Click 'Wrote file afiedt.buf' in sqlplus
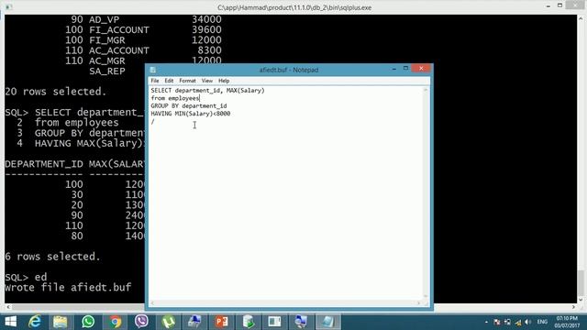Screen dimensions: 587x330 68,287
